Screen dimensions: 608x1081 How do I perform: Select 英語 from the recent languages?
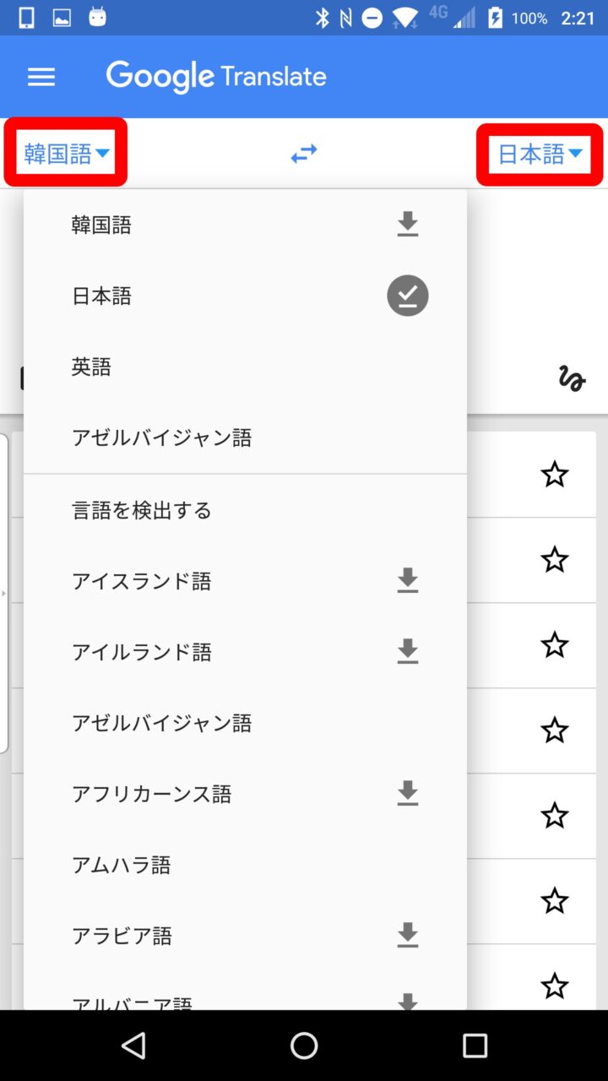click(91, 367)
